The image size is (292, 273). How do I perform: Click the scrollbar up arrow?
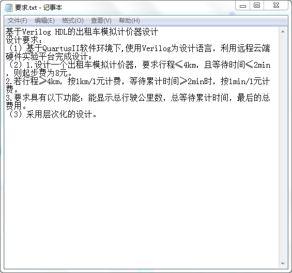tap(283, 31)
